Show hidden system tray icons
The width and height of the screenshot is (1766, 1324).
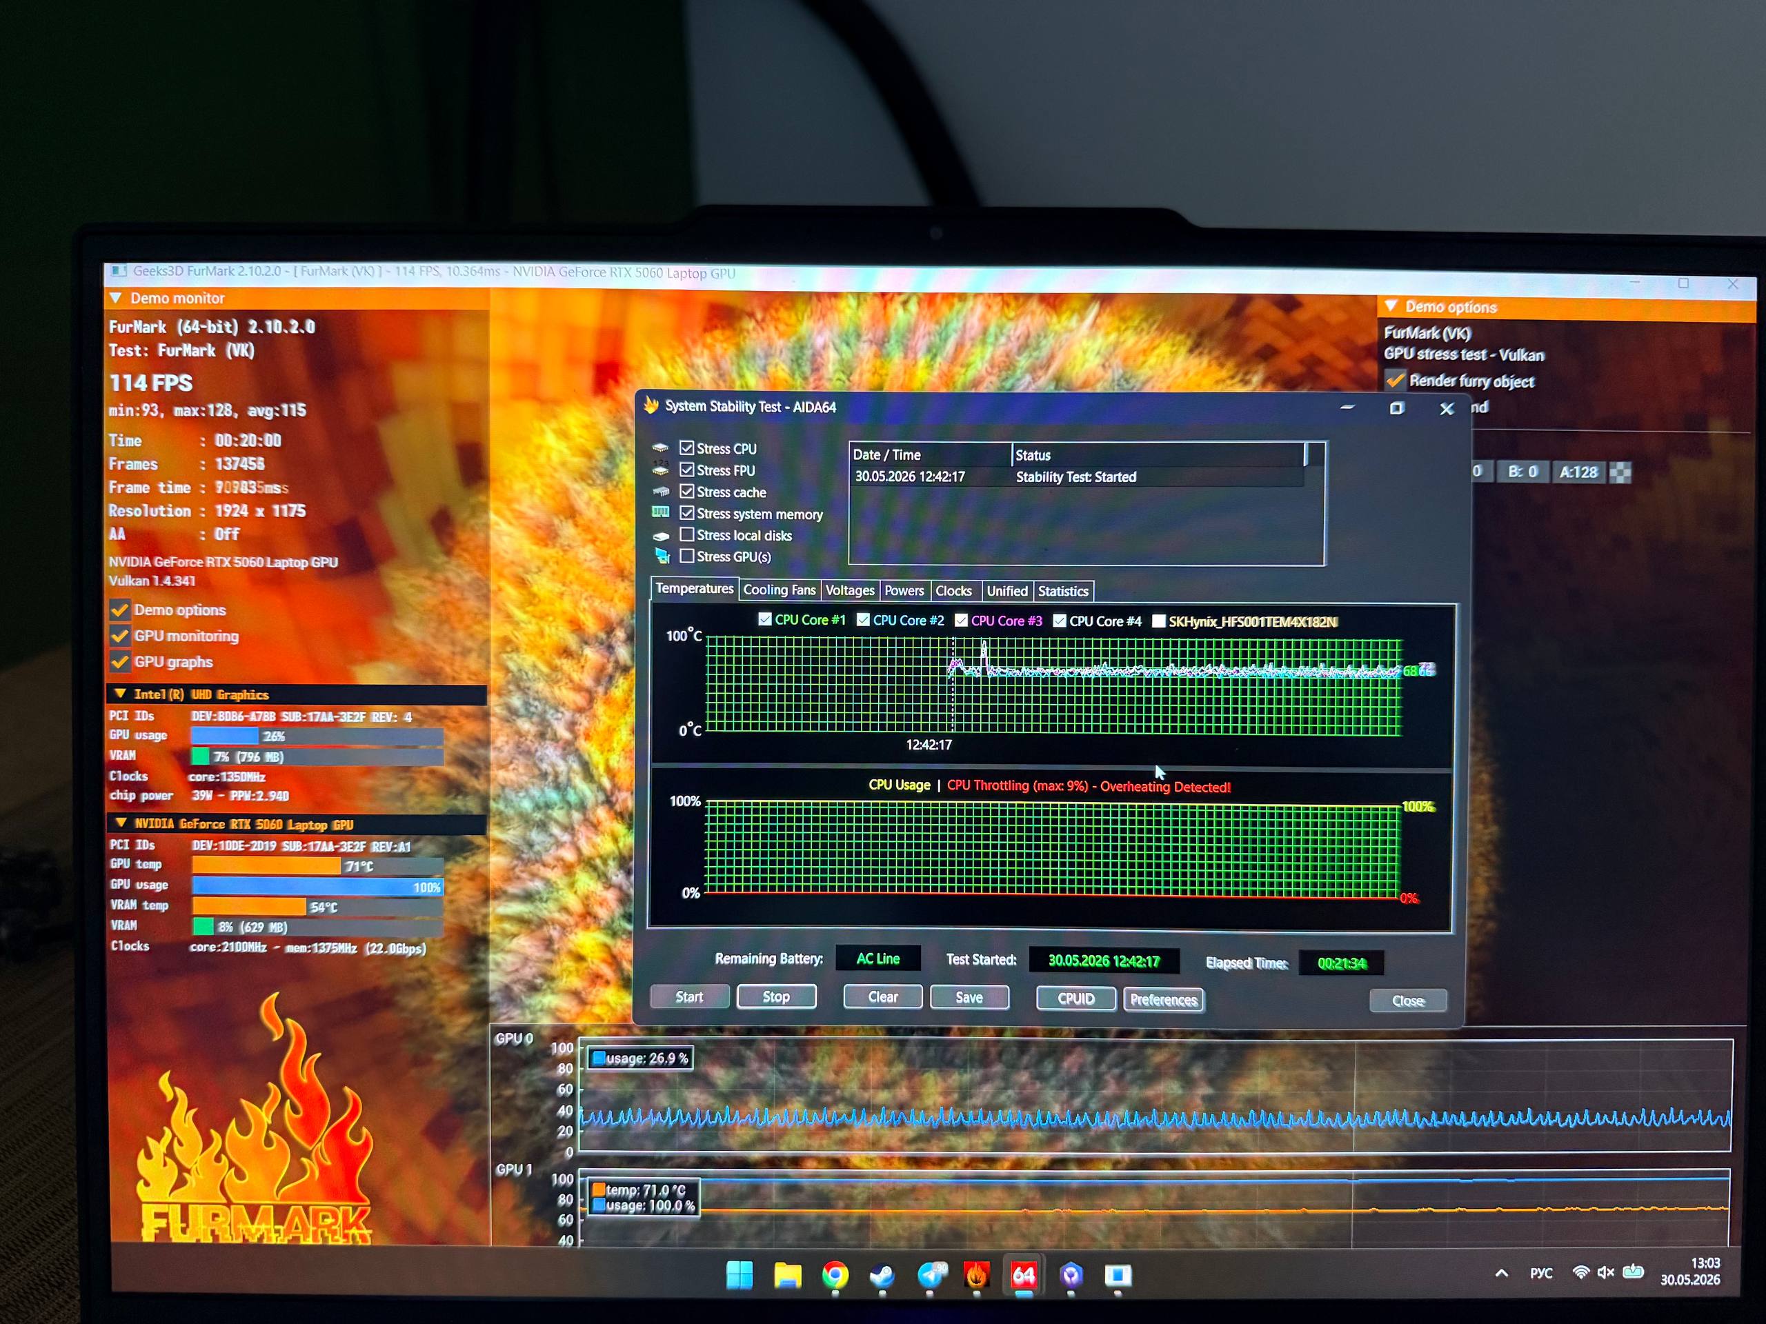(x=1502, y=1273)
